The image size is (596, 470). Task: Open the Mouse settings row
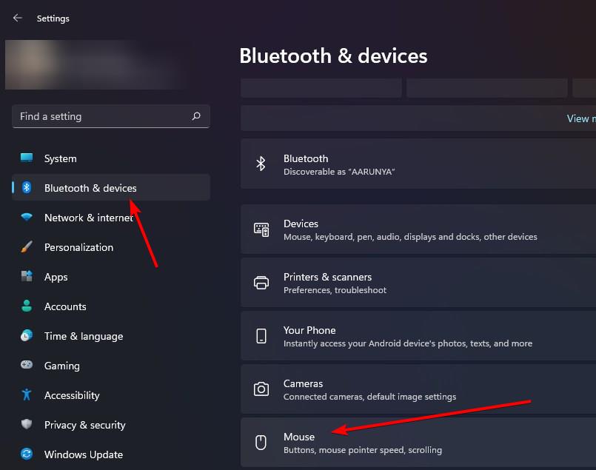[415, 443]
